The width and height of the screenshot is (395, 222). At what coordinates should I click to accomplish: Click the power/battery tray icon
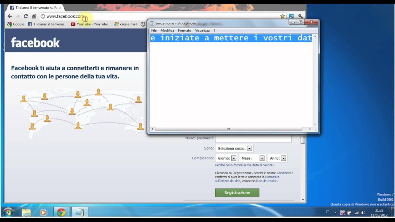(x=349, y=213)
